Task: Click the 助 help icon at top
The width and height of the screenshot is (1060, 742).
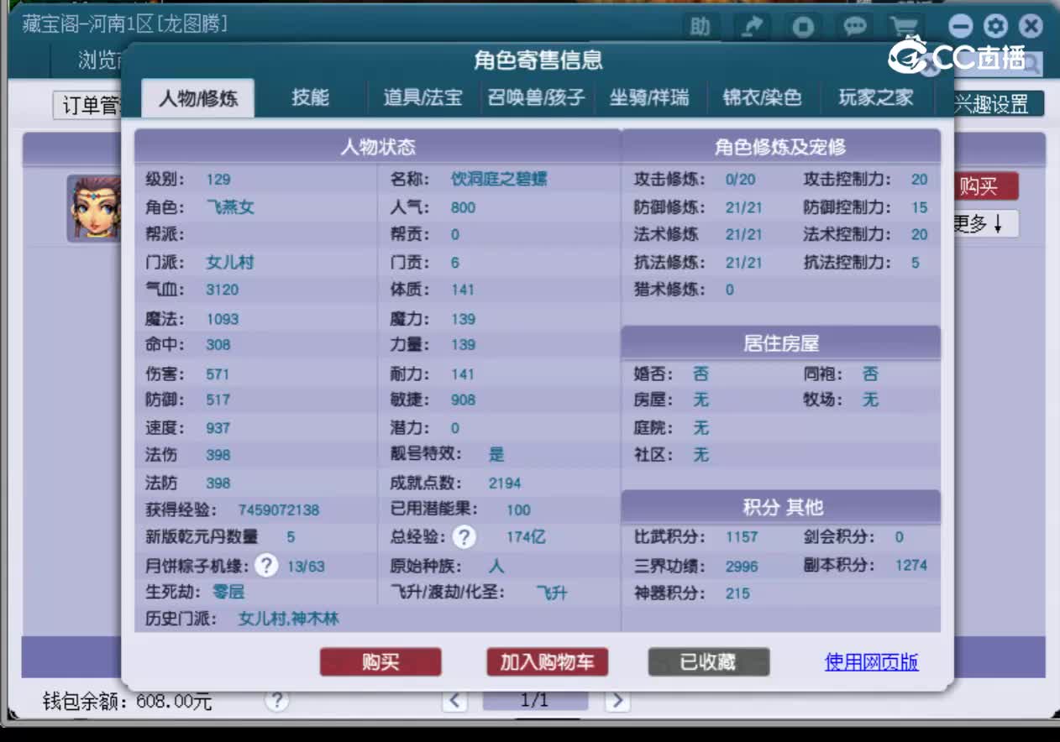Action: pyautogui.click(x=700, y=26)
